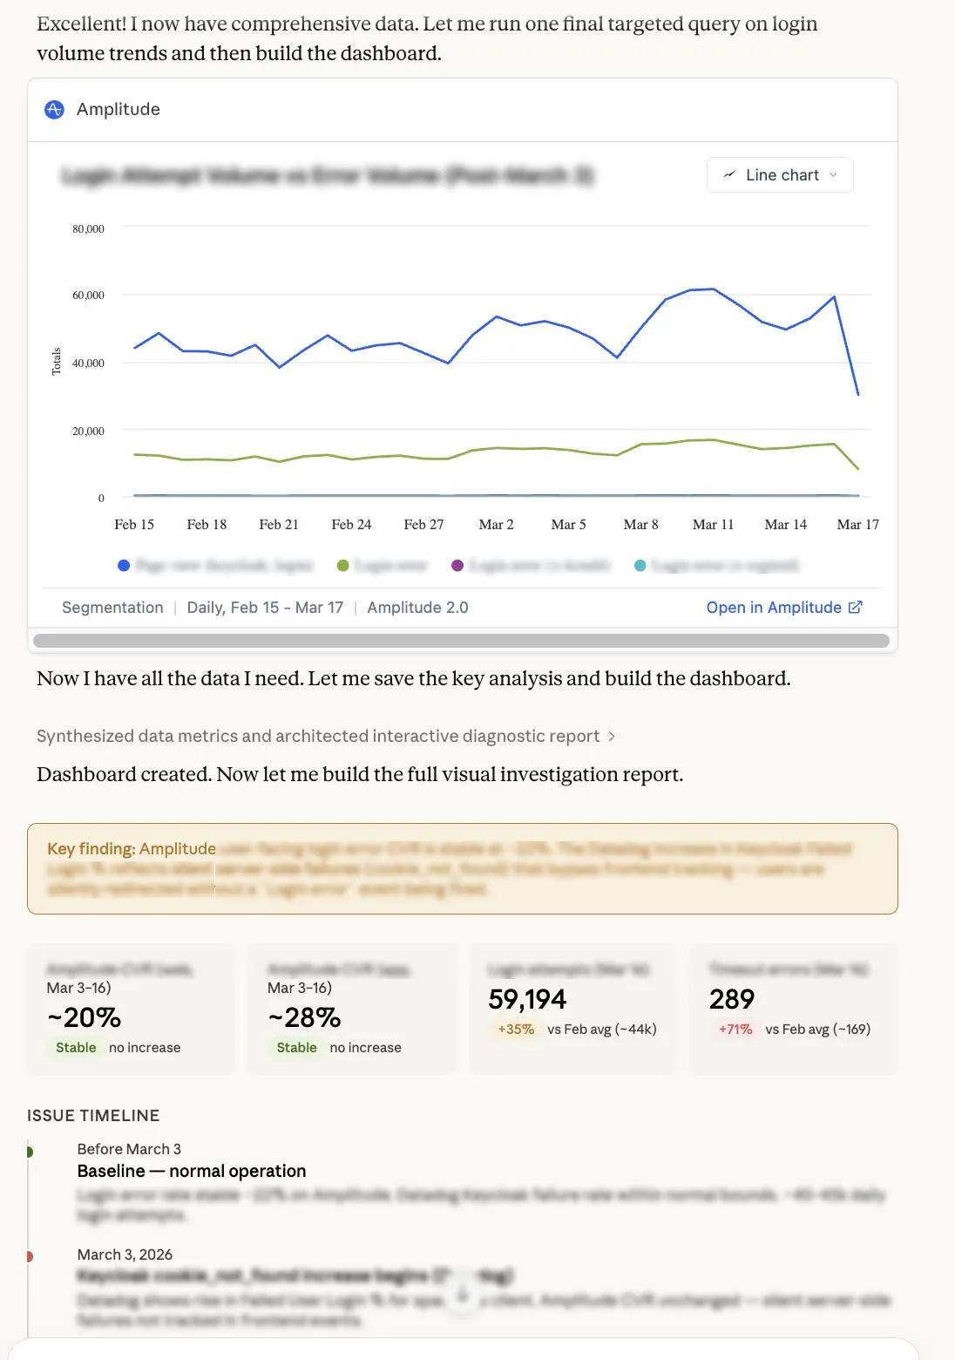Toggle the purple legend series off

point(457,565)
